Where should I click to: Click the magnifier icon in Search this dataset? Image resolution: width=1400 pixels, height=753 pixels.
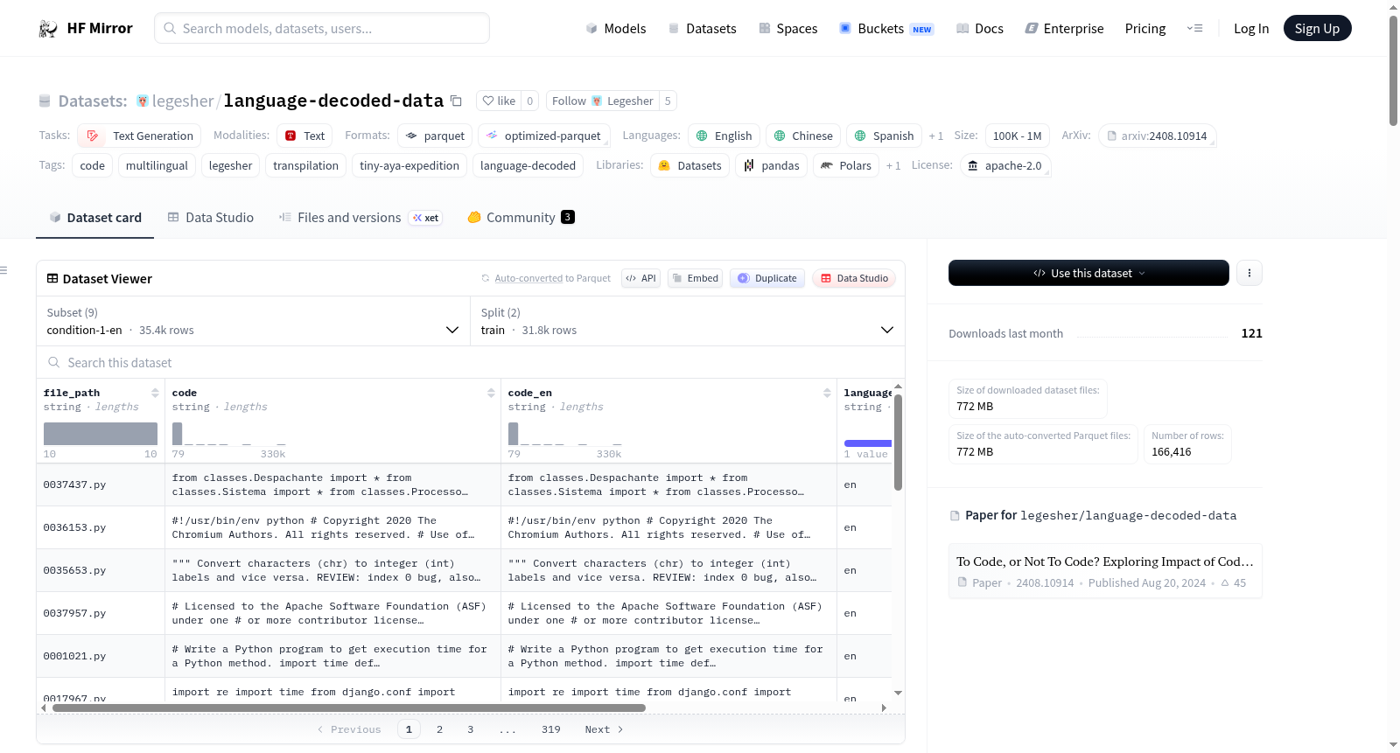(54, 362)
